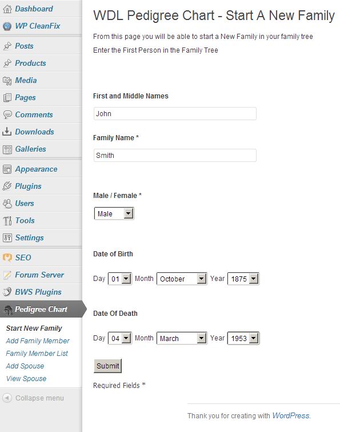The height and width of the screenshot is (432, 340).
Task: Open Add Family Member submenu item
Action: [38, 341]
